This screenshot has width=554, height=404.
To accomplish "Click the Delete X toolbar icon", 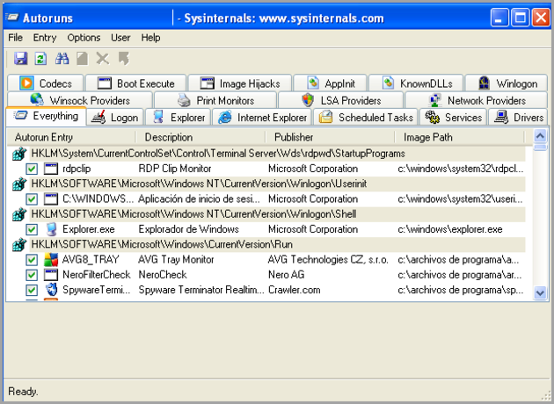I will (x=103, y=59).
